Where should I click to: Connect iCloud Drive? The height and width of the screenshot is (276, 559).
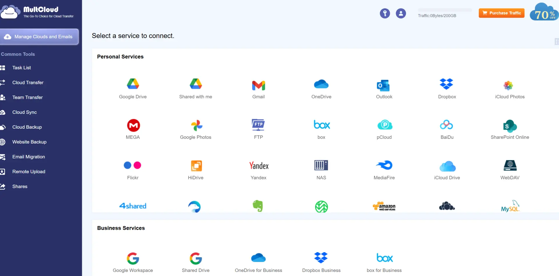click(447, 170)
